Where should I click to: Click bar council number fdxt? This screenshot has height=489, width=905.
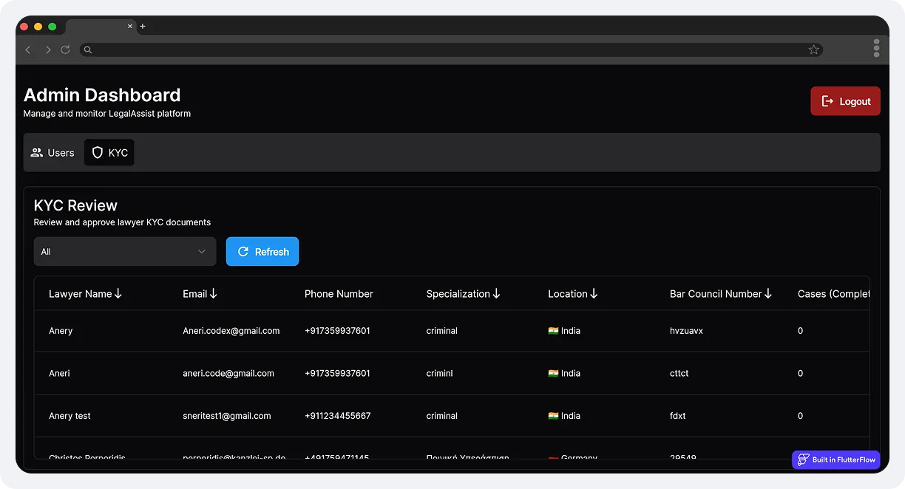click(678, 416)
